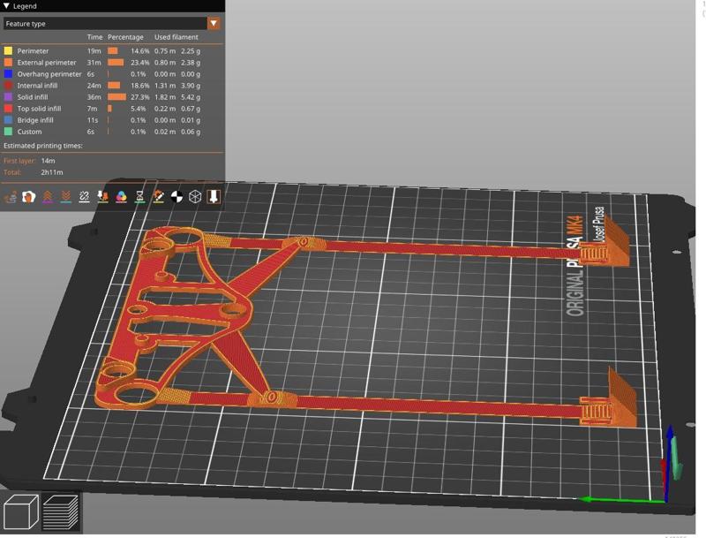Screen dimensions: 706x538
Task: Switch to 3D editor view cube
Action: (20, 512)
